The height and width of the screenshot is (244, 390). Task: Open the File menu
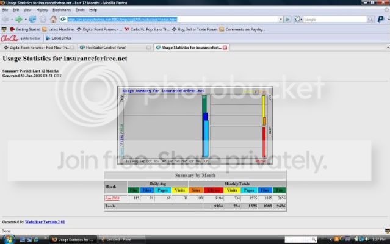click(x=5, y=10)
